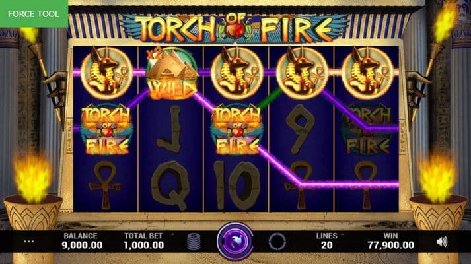This screenshot has width=471, height=264.
Task: Click the purple spin button
Action: [x=235, y=241]
